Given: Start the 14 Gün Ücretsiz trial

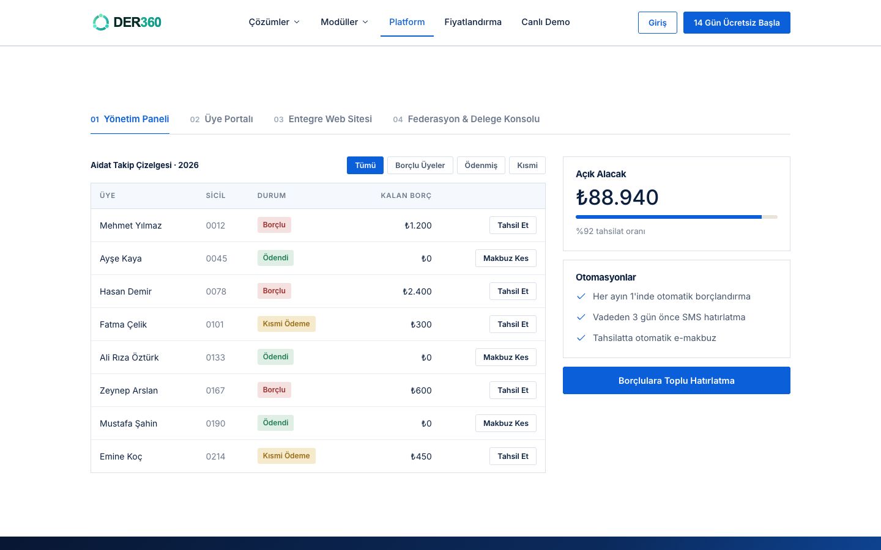Looking at the screenshot, I should coord(737,23).
